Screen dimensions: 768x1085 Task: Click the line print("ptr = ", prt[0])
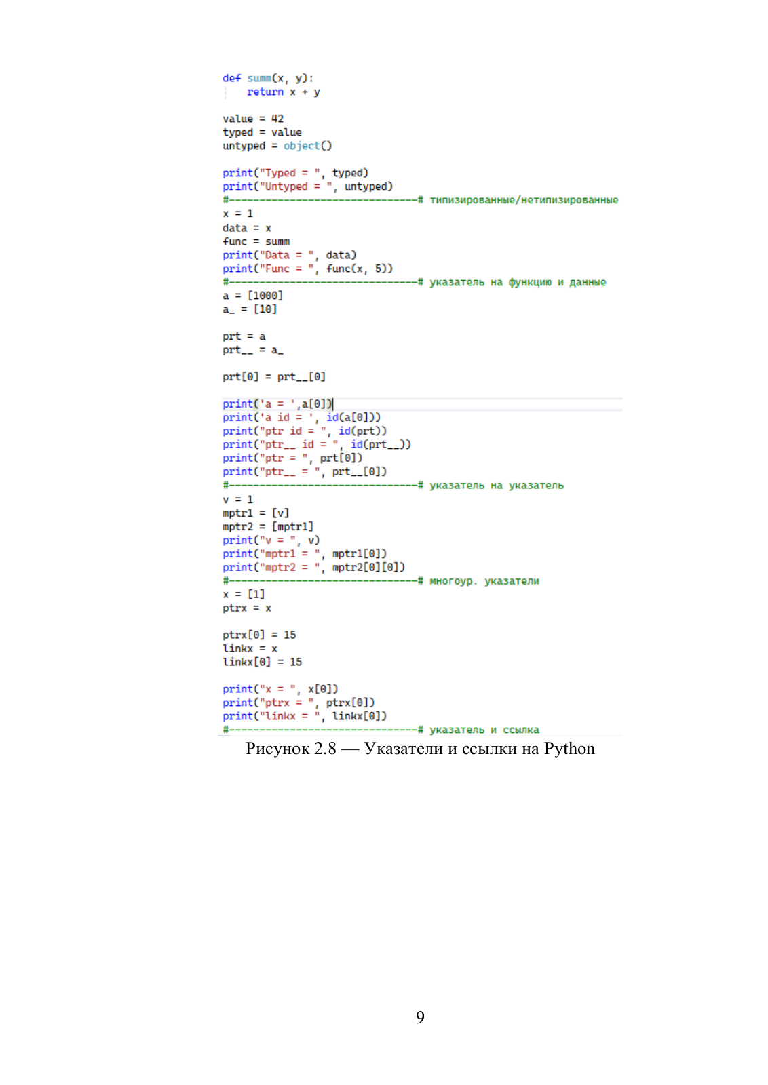292,458
